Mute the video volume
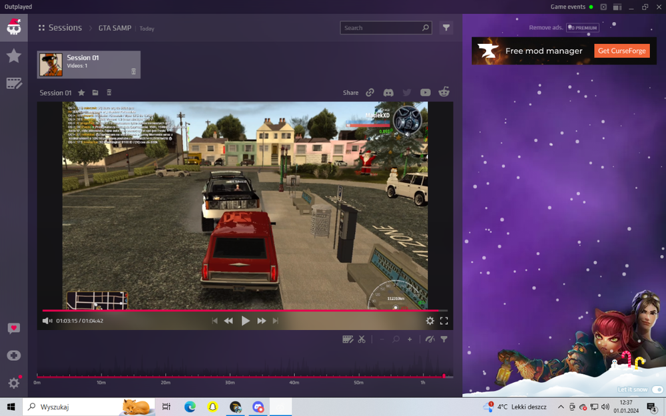The height and width of the screenshot is (416, 666). (x=47, y=321)
